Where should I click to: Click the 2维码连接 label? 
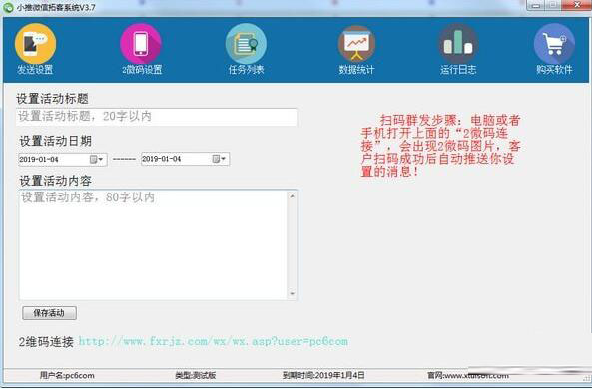[x=46, y=342]
